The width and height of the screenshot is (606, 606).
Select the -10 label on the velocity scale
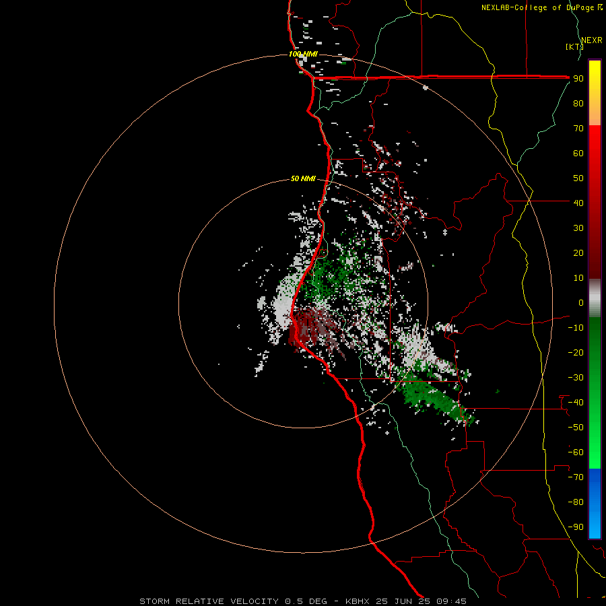[576, 328]
